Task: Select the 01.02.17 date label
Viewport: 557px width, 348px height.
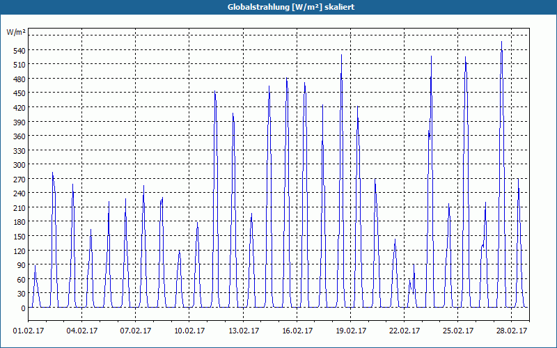Action: pyautogui.click(x=29, y=331)
